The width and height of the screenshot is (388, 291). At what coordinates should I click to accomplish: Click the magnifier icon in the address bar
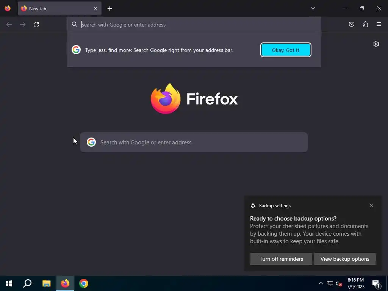tap(75, 24)
